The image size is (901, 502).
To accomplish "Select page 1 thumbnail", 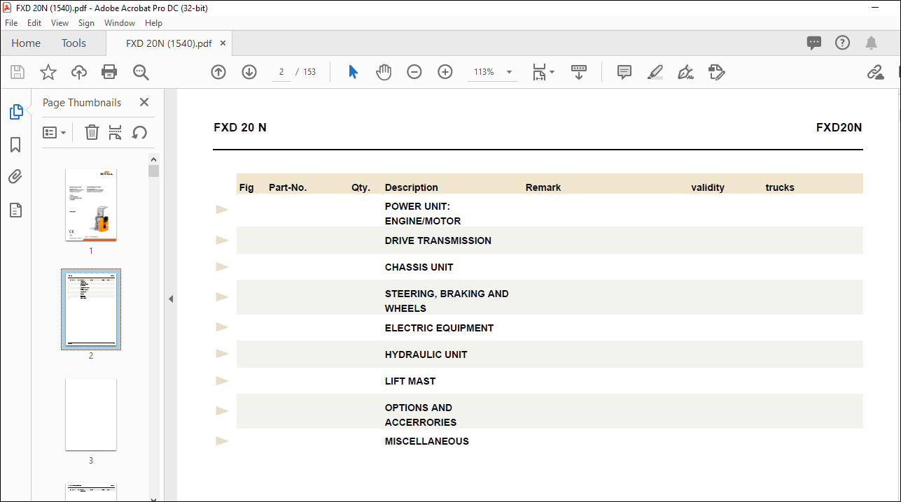I will (x=91, y=205).
